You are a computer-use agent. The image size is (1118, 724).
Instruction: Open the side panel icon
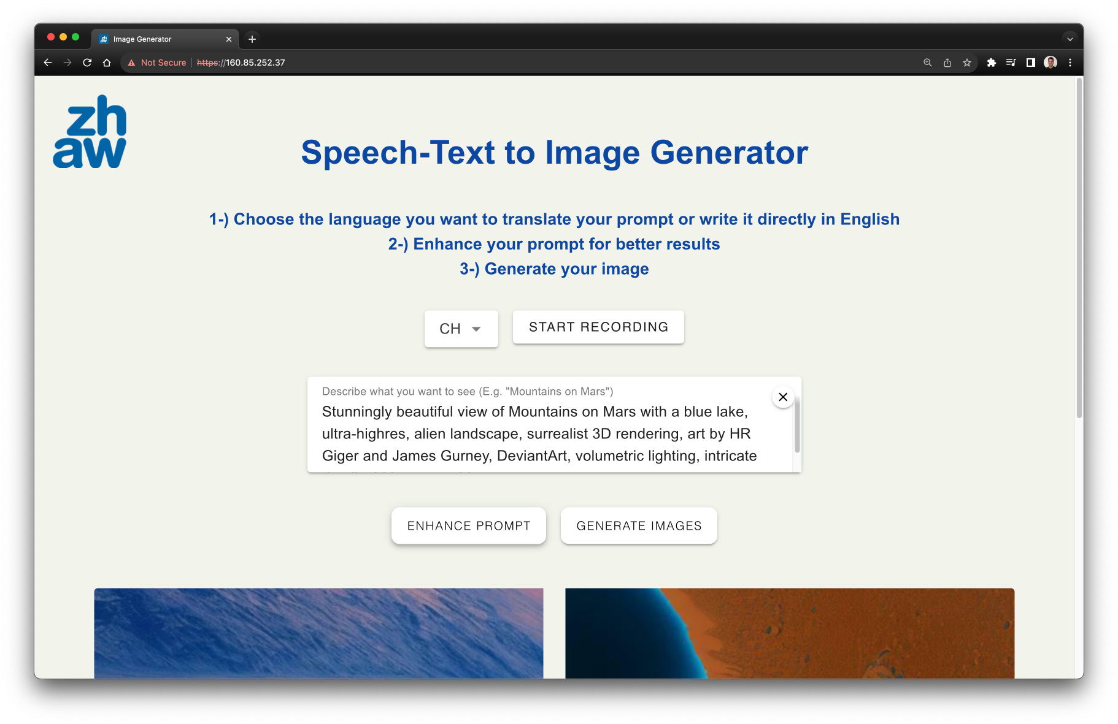point(1030,62)
